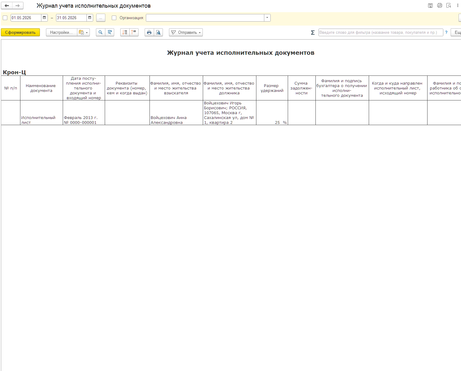Click the 'Сумма задолженности' column header

click(x=301, y=88)
